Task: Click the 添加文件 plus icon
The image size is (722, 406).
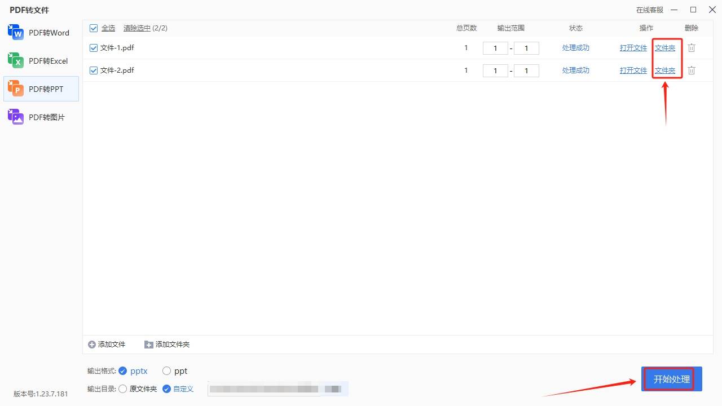Action: pyautogui.click(x=91, y=344)
